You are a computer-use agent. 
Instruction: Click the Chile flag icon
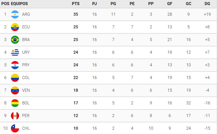click(15, 128)
